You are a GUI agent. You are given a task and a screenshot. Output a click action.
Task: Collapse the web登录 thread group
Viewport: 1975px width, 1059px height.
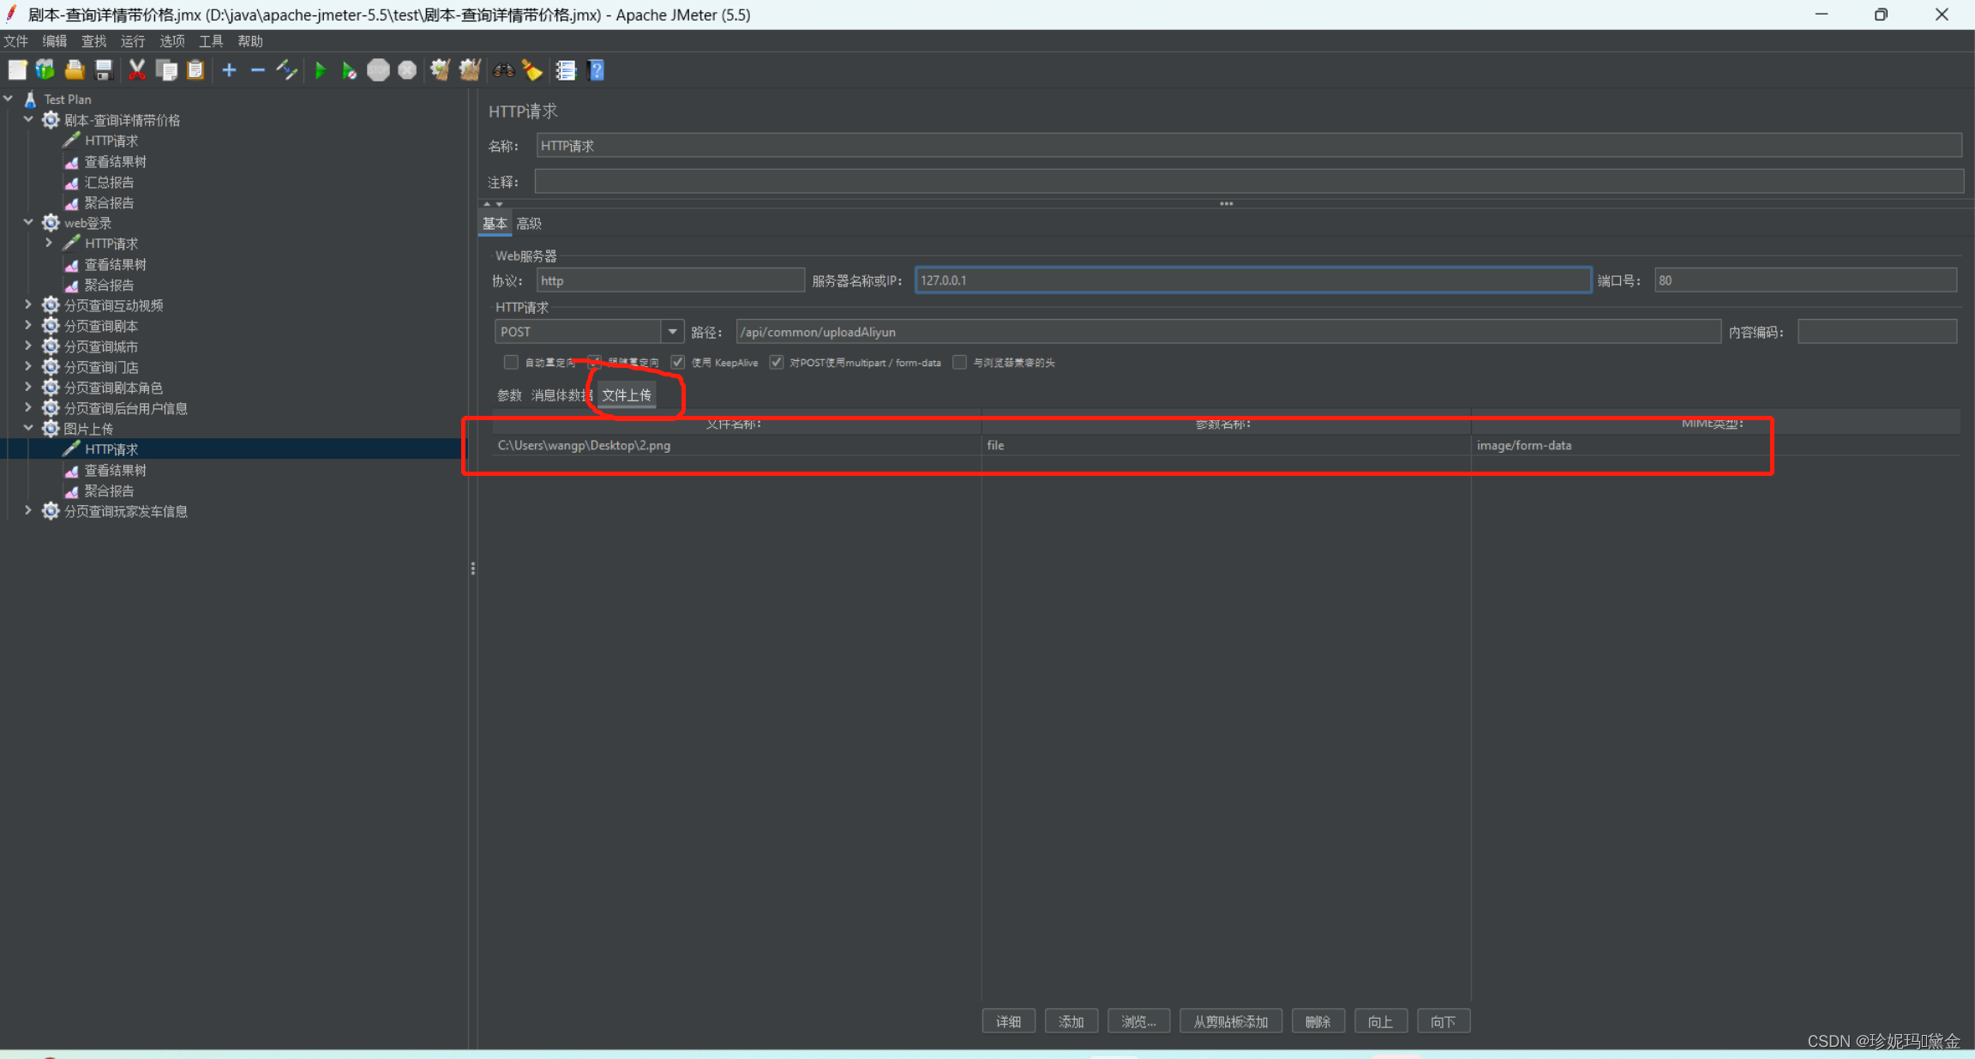(x=28, y=223)
